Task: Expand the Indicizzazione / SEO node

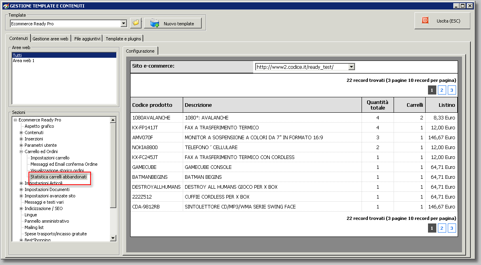Action: [21, 208]
